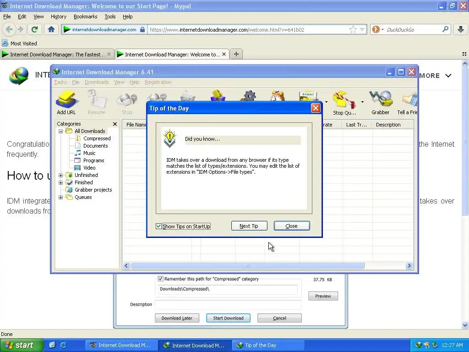469x352 pixels.
Task: Click Close in Tip of the Day
Action: pos(292,226)
